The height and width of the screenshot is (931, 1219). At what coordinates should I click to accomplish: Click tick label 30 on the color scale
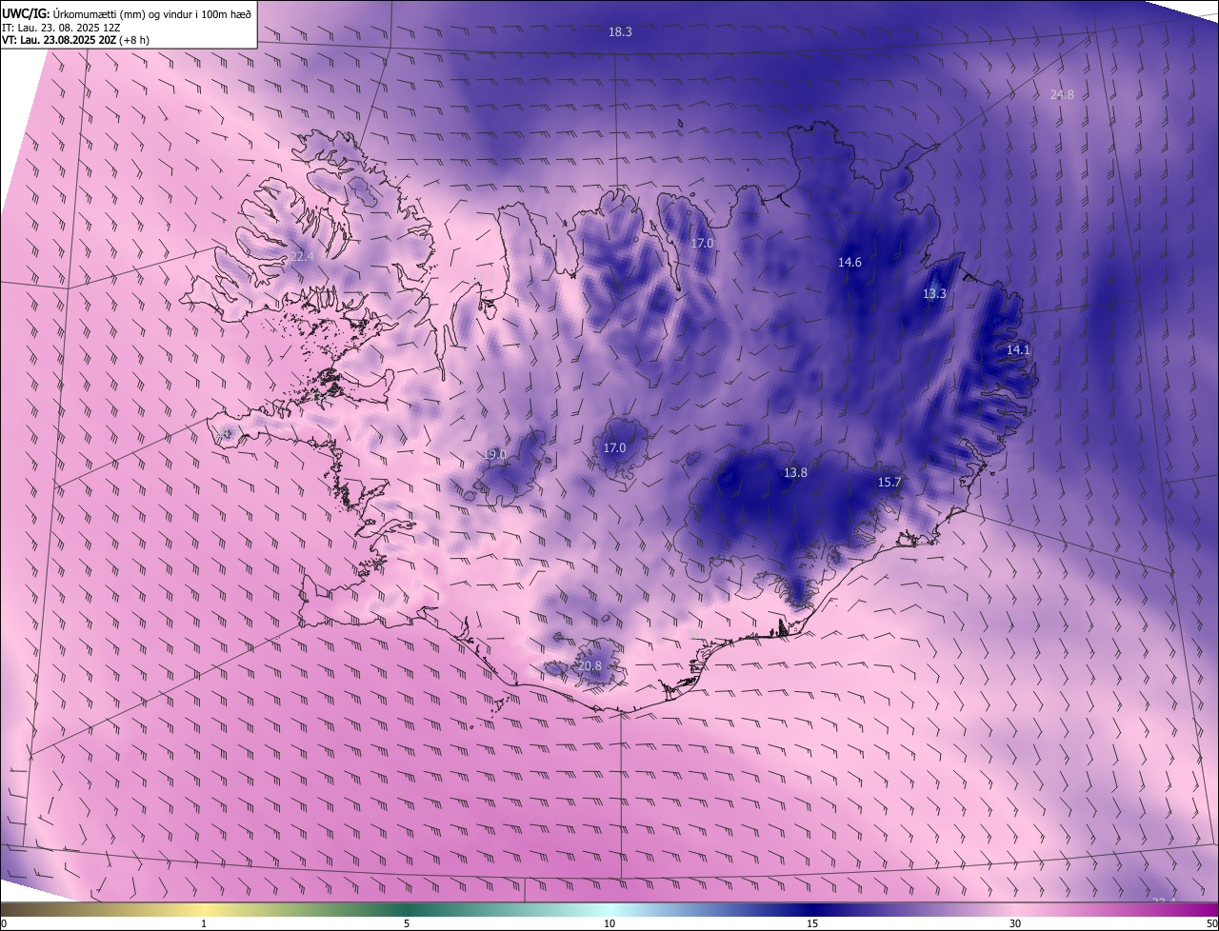1015,923
